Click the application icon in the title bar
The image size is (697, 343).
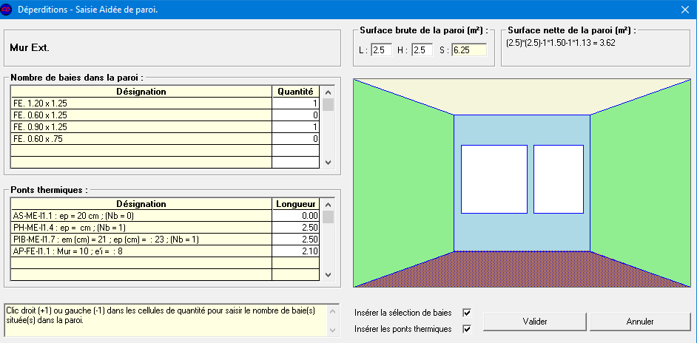pyautogui.click(x=8, y=9)
